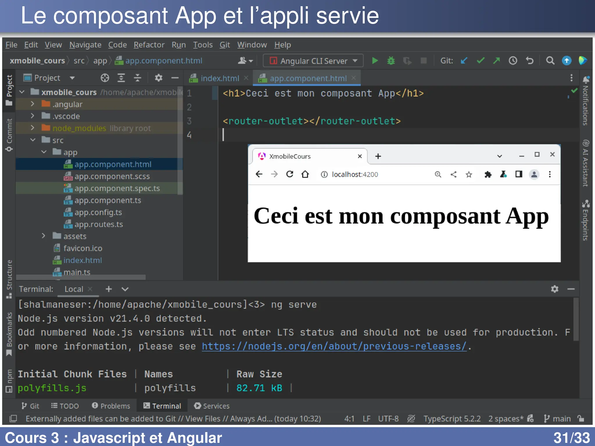Viewport: 595px width, 446px height.
Task: Click the Git update project arrow
Action: coord(464,61)
